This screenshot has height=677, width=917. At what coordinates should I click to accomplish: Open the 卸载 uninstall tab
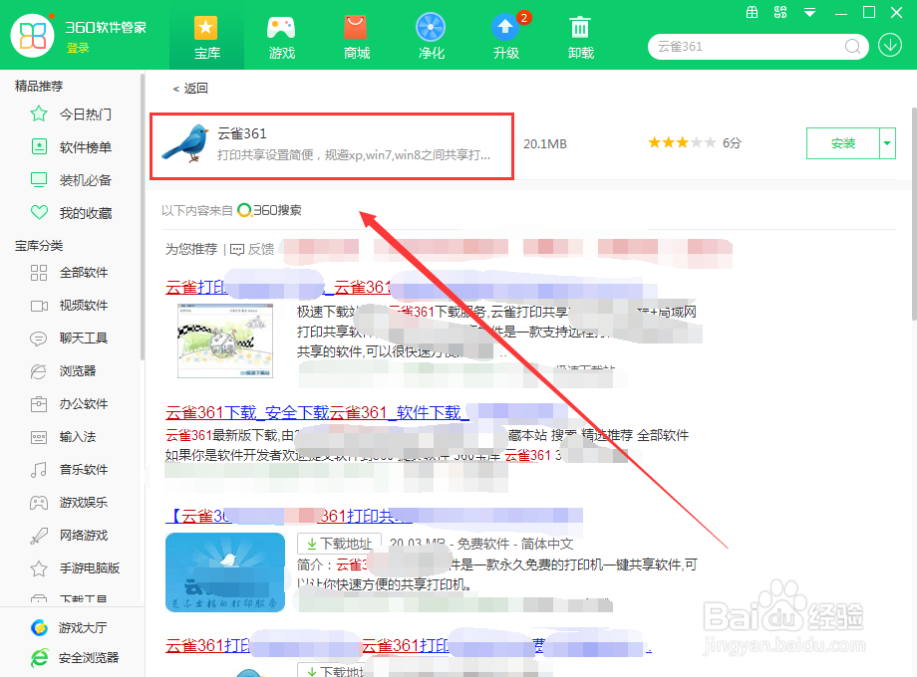[580, 38]
